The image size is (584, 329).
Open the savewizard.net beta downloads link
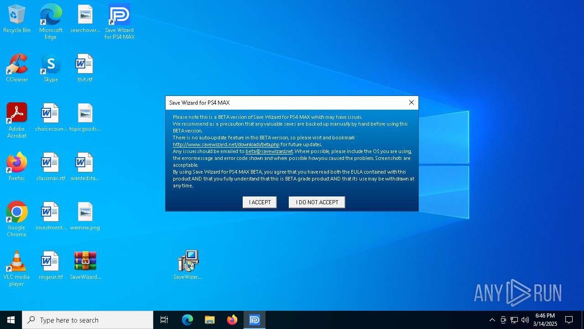(x=226, y=144)
